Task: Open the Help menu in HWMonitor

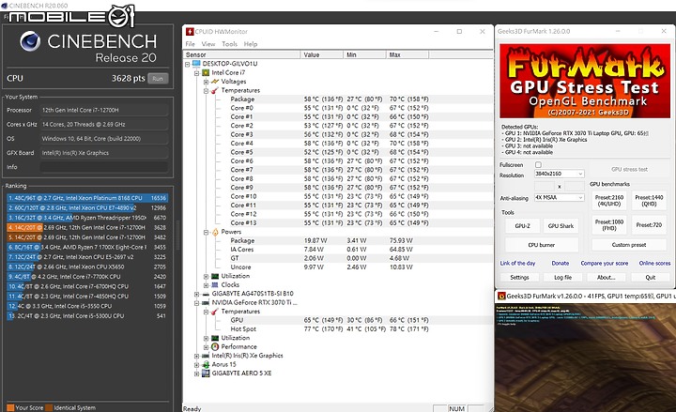Action: 251,44
